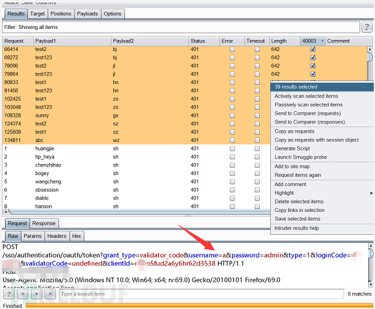
Task: Click the results table scroll-up arrow
Action: point(369,49)
